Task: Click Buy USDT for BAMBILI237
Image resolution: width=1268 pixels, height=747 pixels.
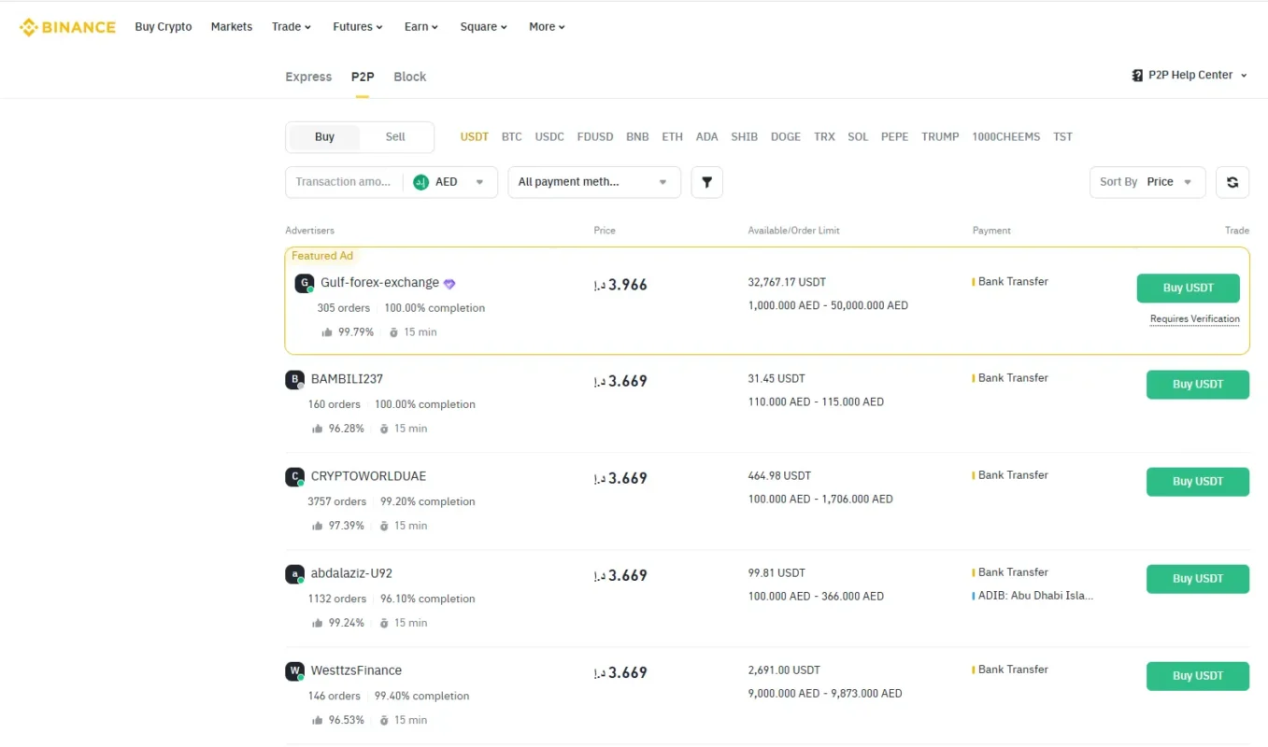Action: click(x=1198, y=385)
